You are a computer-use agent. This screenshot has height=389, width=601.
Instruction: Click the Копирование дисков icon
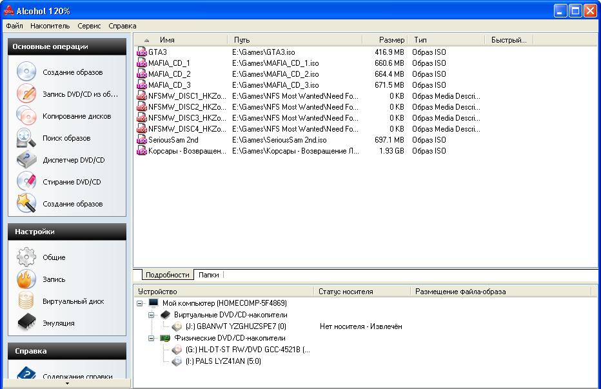(x=26, y=115)
